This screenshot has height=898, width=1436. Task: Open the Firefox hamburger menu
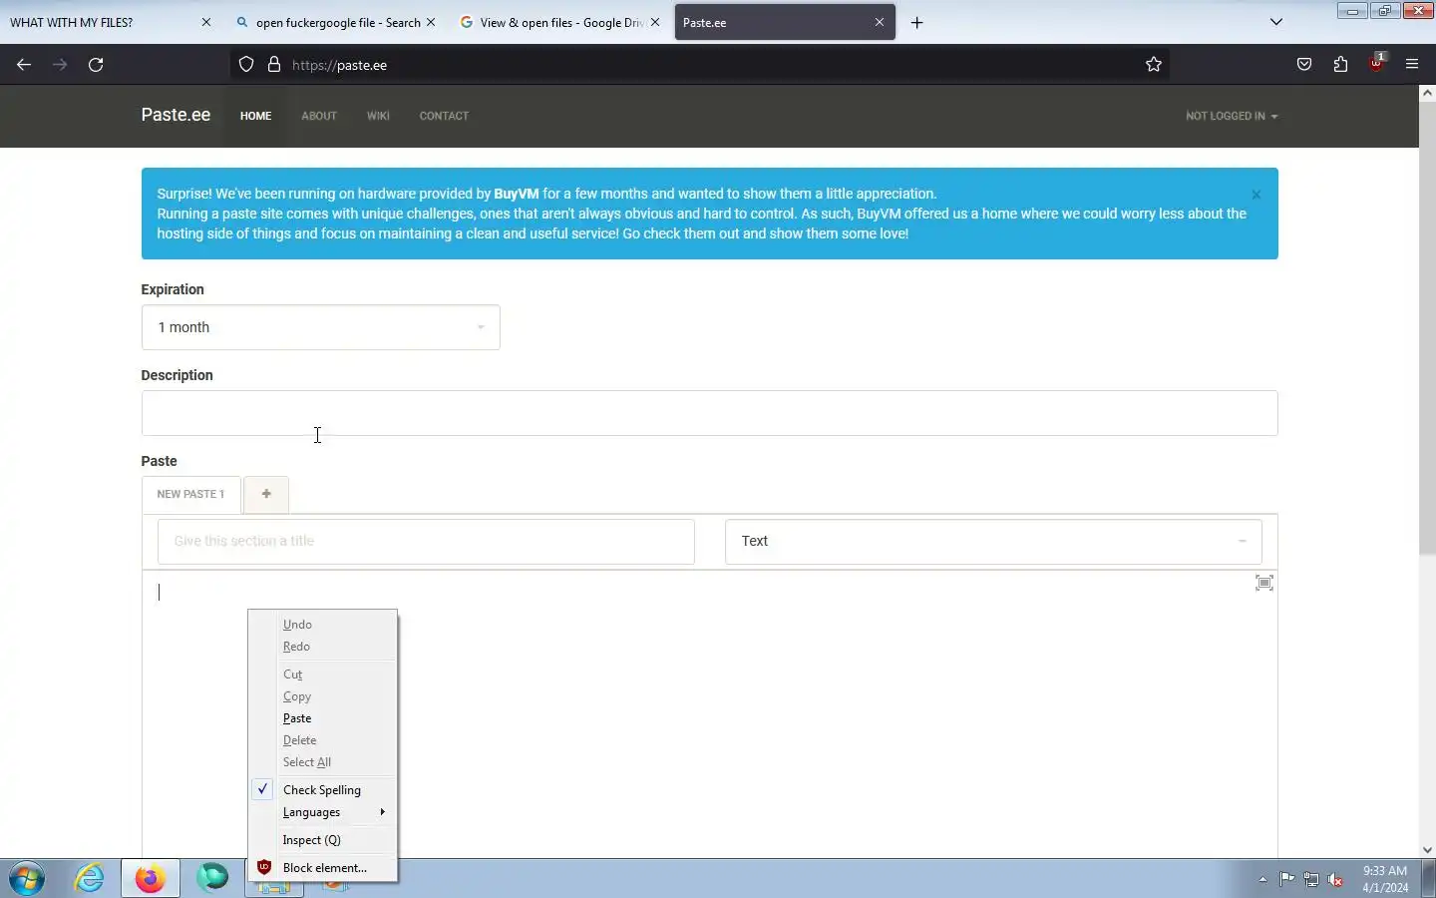click(1412, 65)
